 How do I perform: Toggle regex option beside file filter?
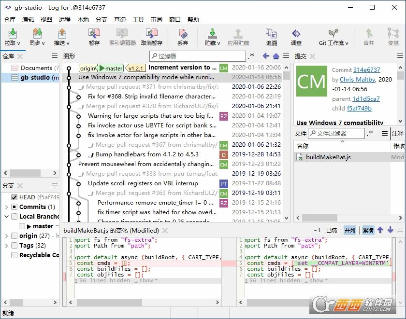pyautogui.click(x=371, y=133)
